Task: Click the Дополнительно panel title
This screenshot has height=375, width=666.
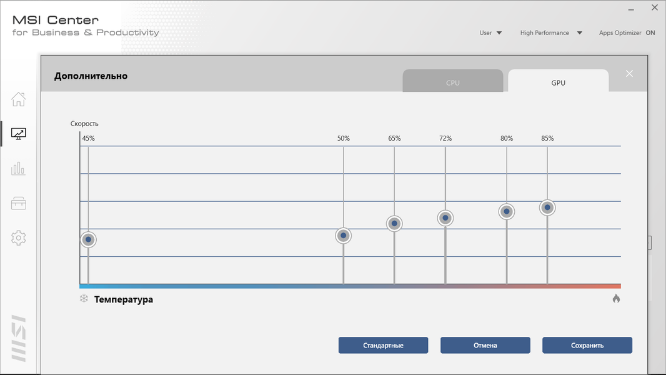Action: click(x=91, y=76)
